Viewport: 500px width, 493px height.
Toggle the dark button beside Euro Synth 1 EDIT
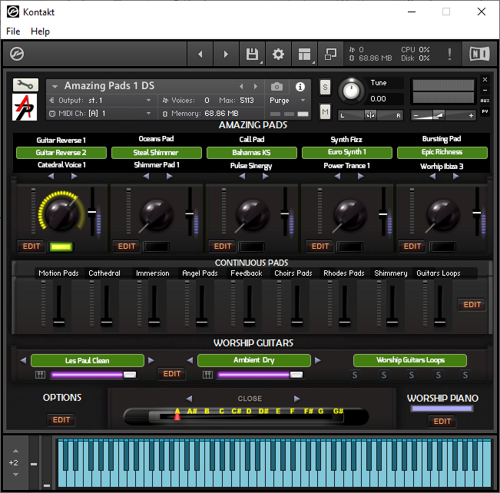click(x=349, y=246)
